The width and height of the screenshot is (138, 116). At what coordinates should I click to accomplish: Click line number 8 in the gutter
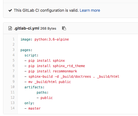coord(14,76)
